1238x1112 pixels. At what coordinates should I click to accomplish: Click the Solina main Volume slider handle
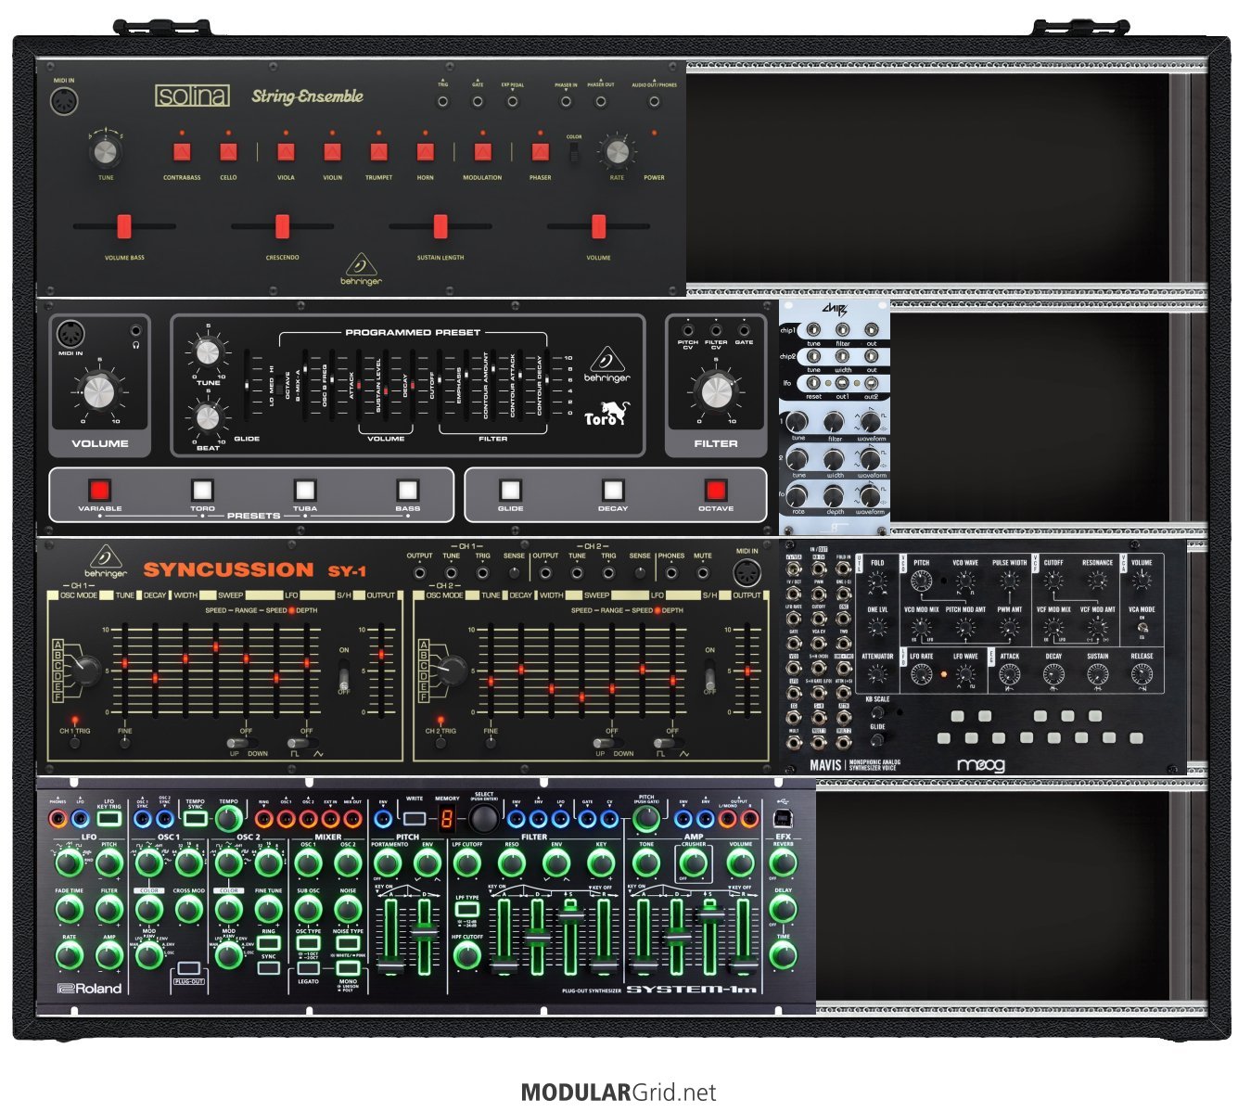click(598, 225)
